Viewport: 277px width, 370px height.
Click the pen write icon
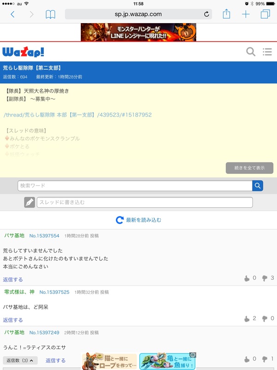coord(30,203)
